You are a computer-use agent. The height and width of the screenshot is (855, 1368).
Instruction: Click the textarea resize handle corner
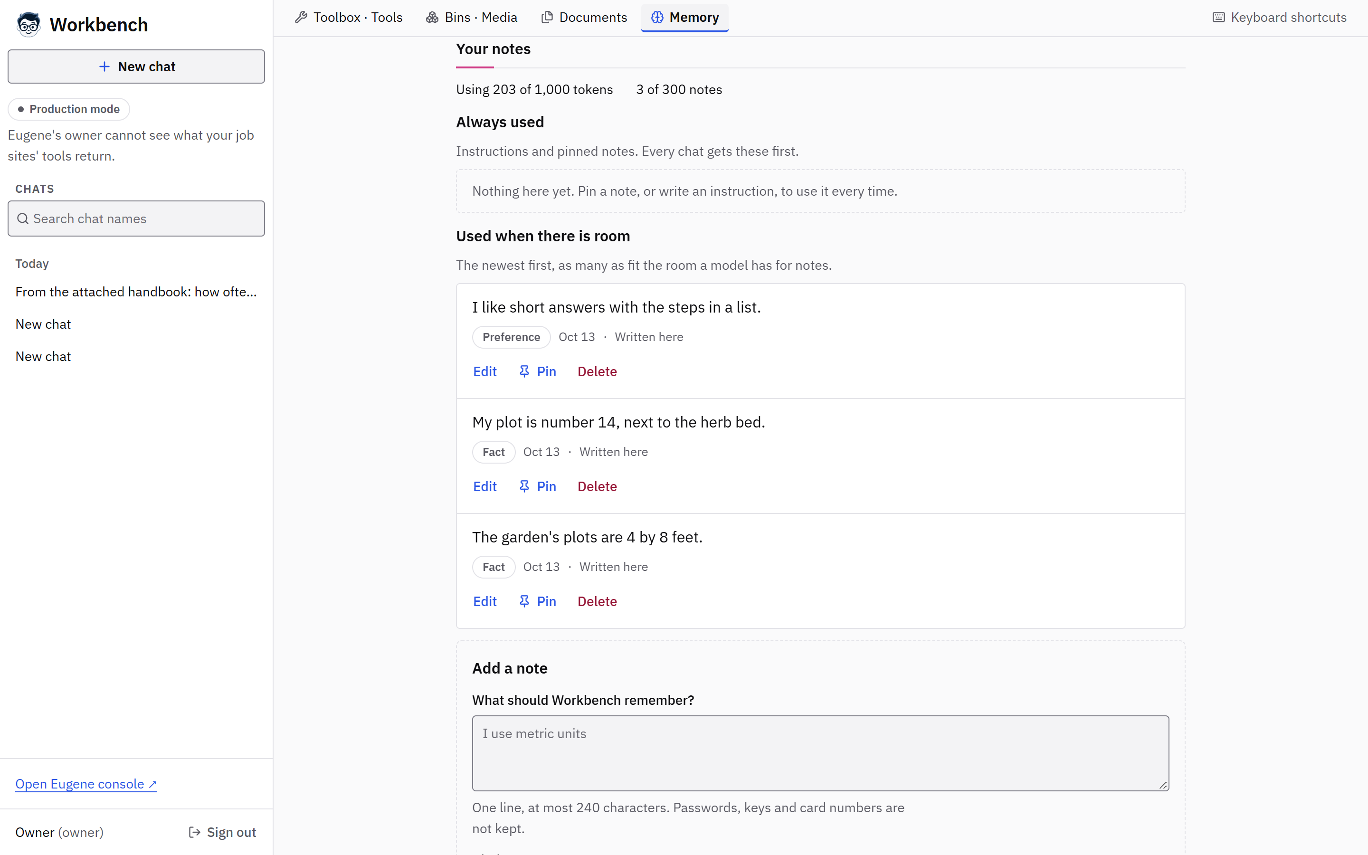point(1163,785)
